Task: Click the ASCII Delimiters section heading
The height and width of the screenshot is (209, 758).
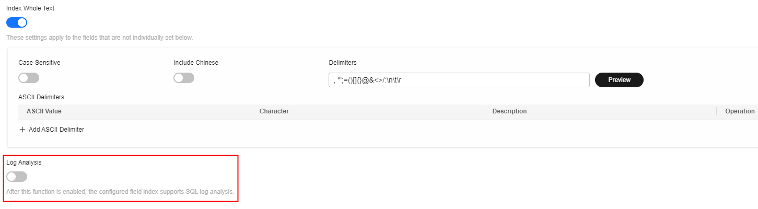Action: (41, 97)
